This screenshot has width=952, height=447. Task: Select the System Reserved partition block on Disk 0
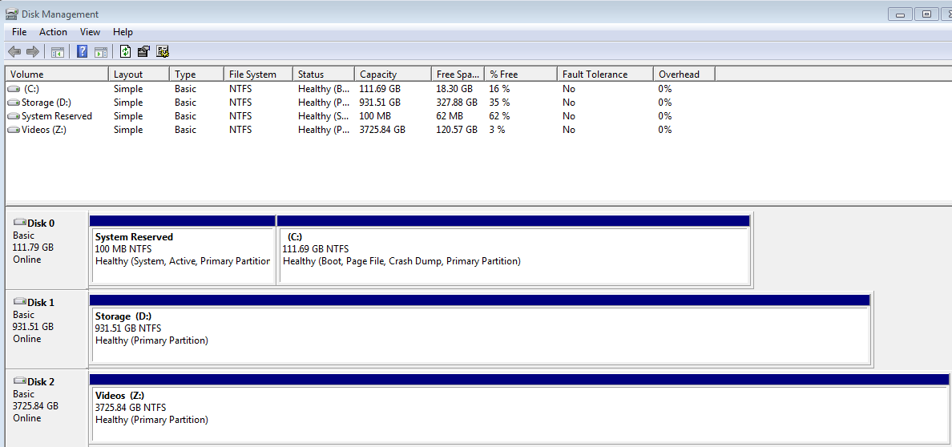(182, 250)
